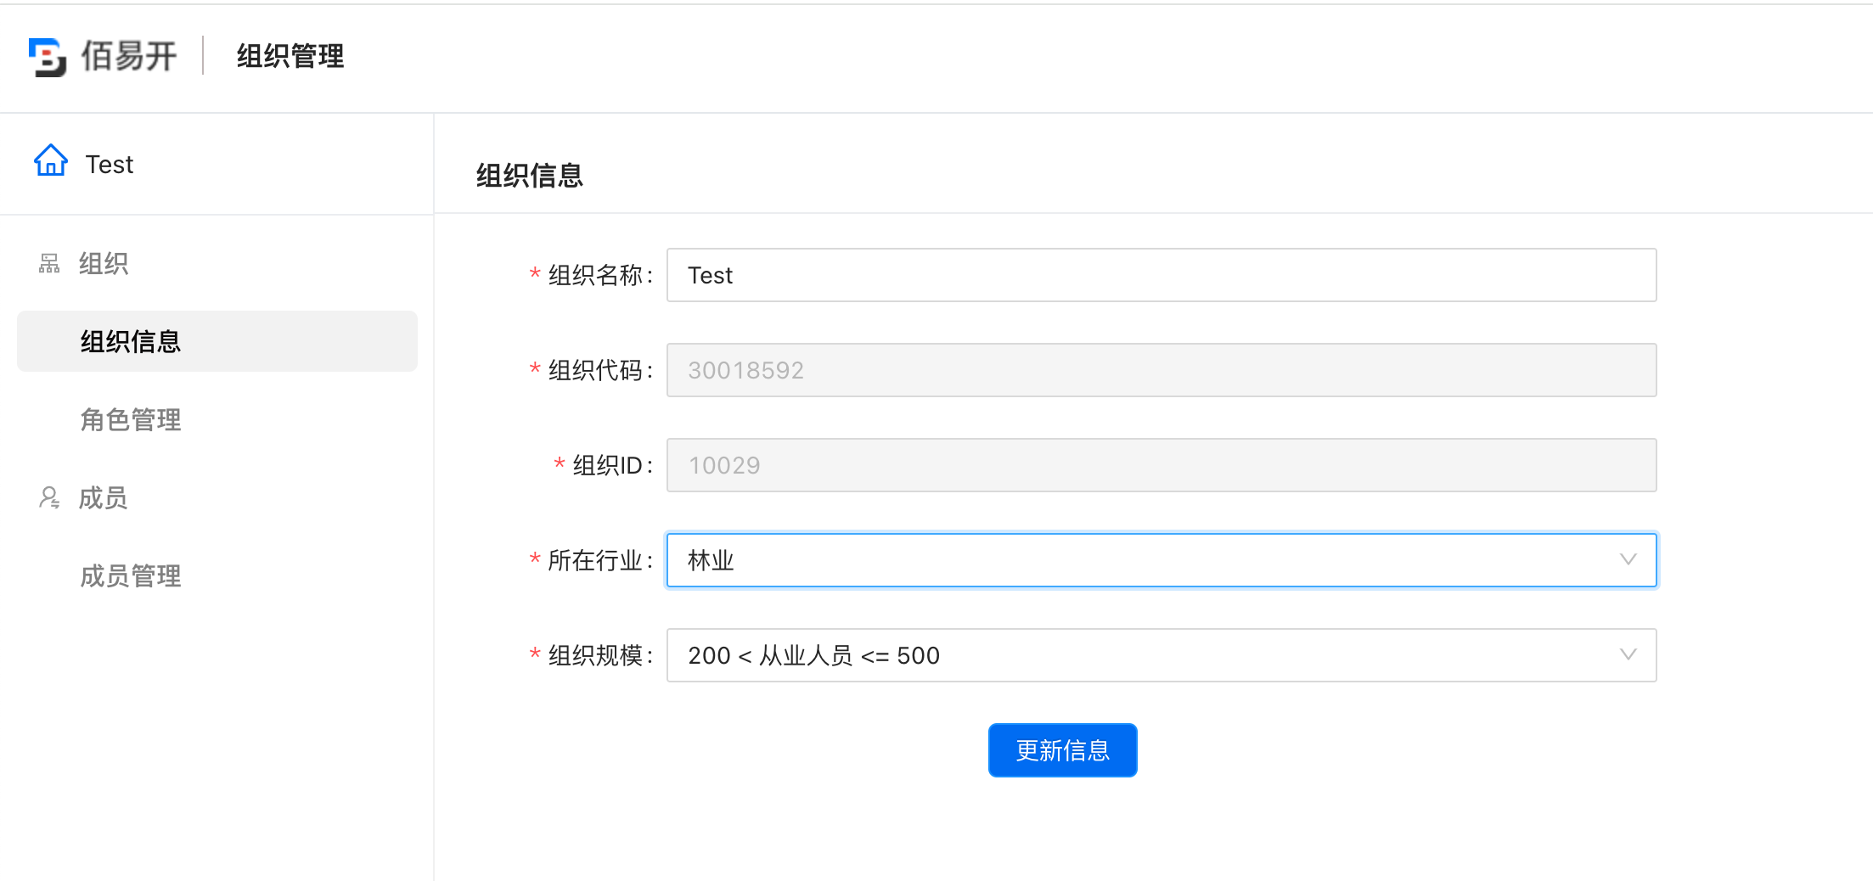Open the 所在行业 dropdown showing 林业
The image size is (1873, 881).
[1161, 560]
